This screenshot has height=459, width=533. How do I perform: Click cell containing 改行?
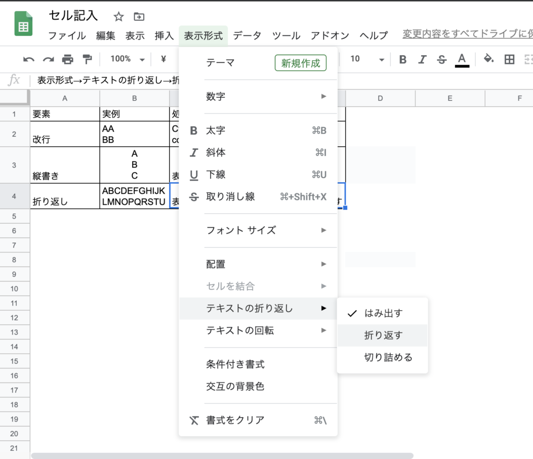point(65,134)
